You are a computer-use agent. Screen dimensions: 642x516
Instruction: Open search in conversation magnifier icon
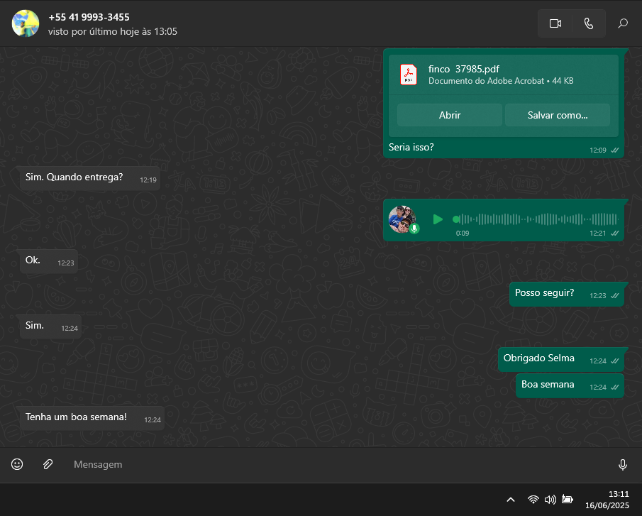point(623,23)
